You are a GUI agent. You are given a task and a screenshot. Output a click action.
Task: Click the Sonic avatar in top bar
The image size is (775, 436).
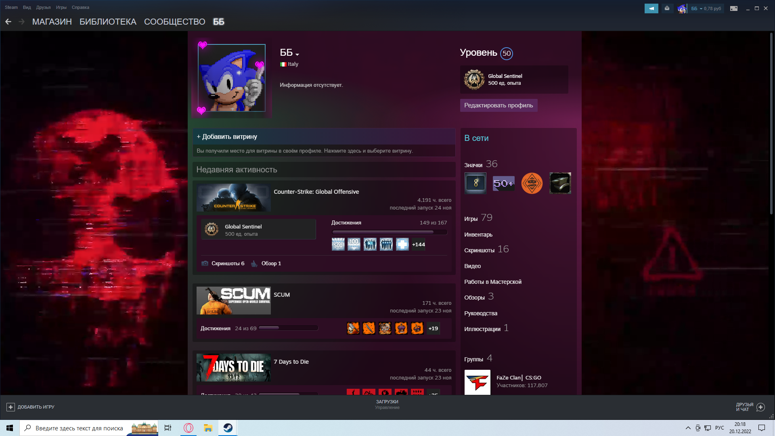coord(682,8)
